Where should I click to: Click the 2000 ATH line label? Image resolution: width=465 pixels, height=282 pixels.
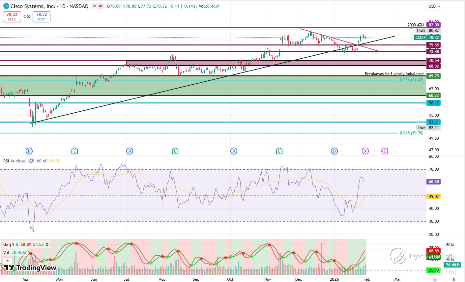point(416,25)
